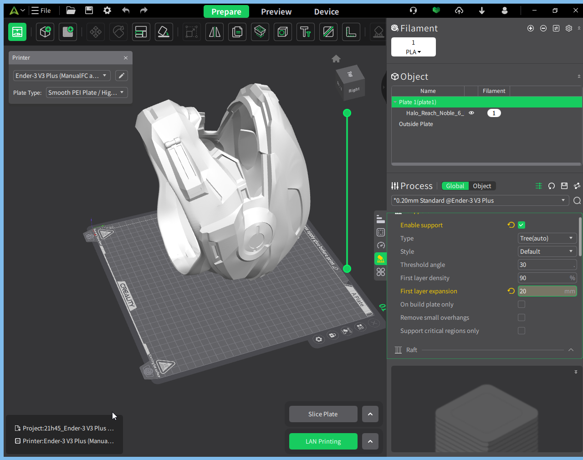This screenshot has width=583, height=460.
Task: Open the support Type dropdown
Action: [547, 238]
